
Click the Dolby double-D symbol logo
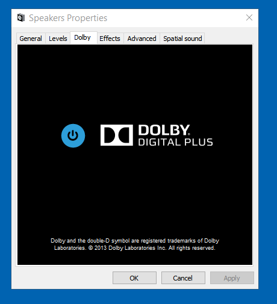click(x=117, y=135)
